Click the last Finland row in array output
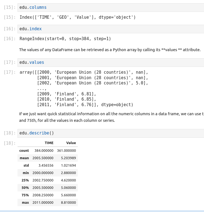The width and height of the screenshot is (204, 212). (85, 105)
